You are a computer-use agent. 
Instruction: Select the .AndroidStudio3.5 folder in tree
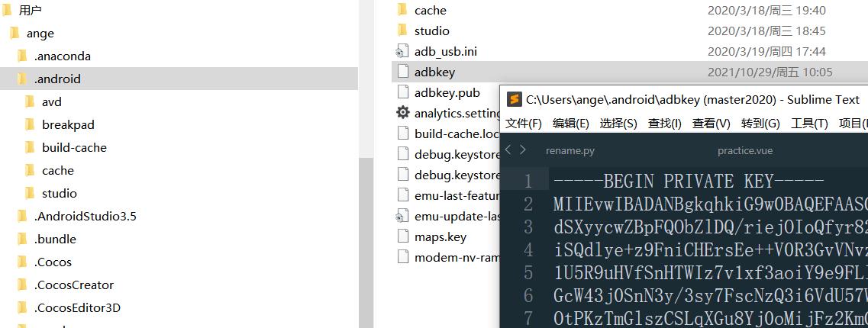click(x=85, y=216)
